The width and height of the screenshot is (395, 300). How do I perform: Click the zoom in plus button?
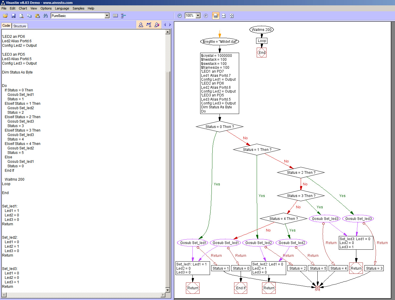206,16
